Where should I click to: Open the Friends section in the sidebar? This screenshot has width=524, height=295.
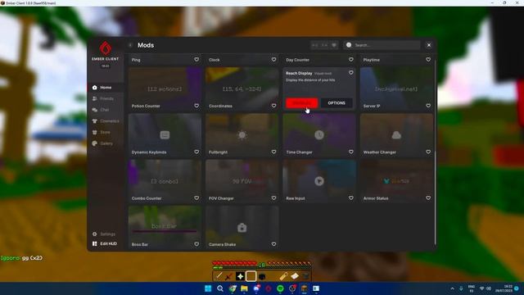(x=106, y=98)
